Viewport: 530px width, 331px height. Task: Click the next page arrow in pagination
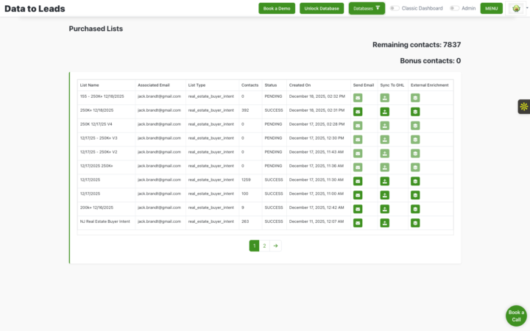pyautogui.click(x=275, y=246)
